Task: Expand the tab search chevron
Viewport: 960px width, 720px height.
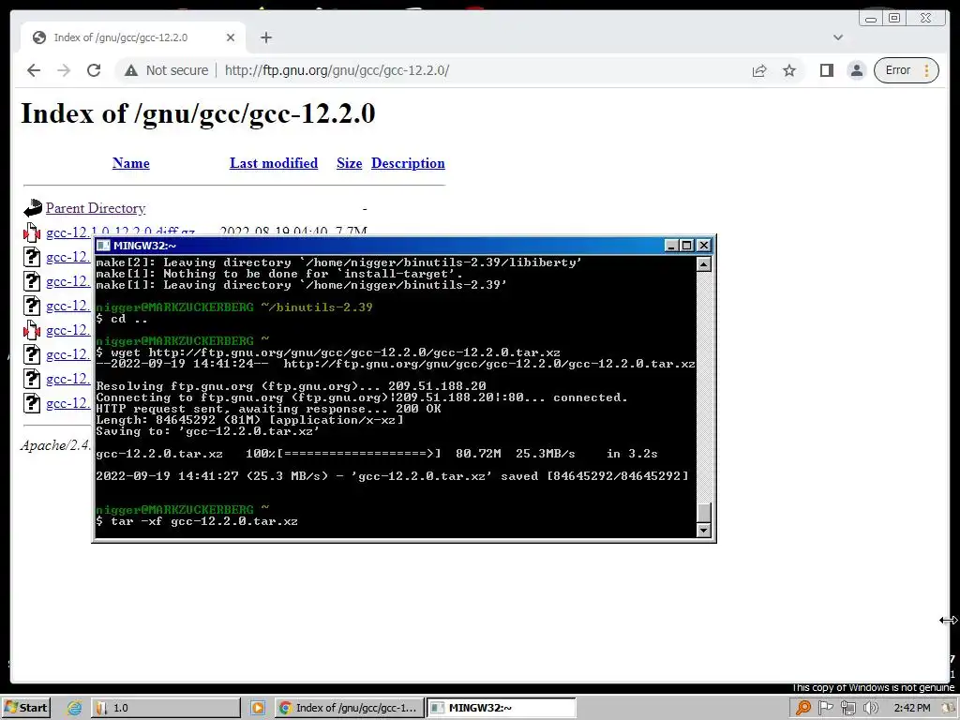Action: [838, 37]
